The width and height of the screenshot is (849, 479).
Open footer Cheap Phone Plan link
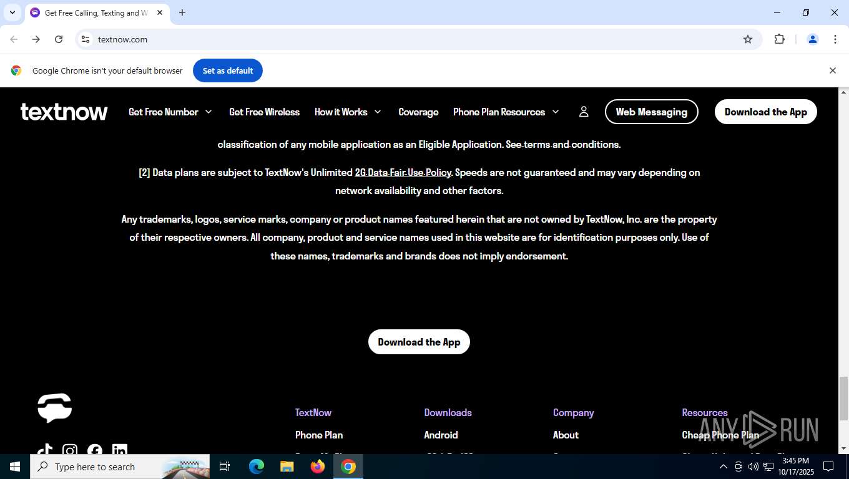coord(720,435)
